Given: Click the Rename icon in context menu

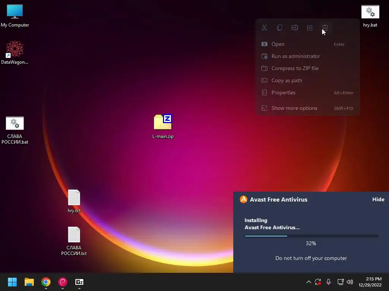Looking at the screenshot, I should click(295, 28).
